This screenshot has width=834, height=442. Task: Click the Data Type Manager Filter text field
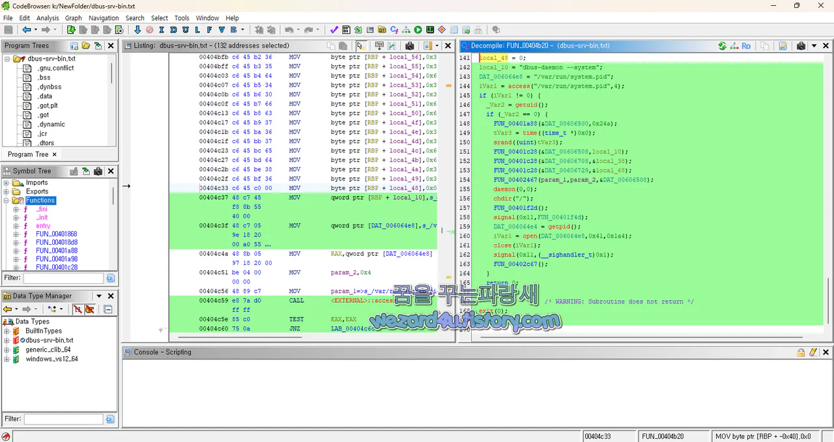tap(64, 419)
